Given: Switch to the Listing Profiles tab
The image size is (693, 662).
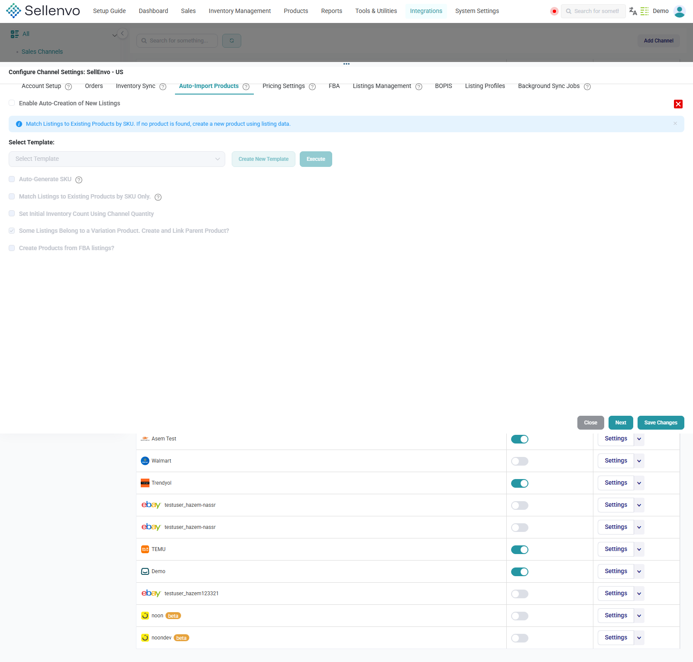Looking at the screenshot, I should [485, 86].
